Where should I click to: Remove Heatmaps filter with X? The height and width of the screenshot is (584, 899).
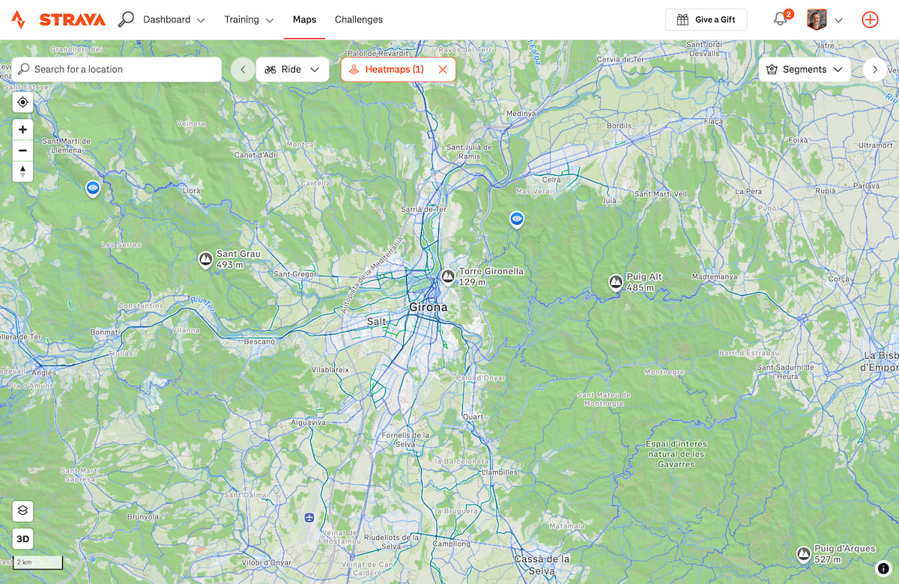(443, 70)
